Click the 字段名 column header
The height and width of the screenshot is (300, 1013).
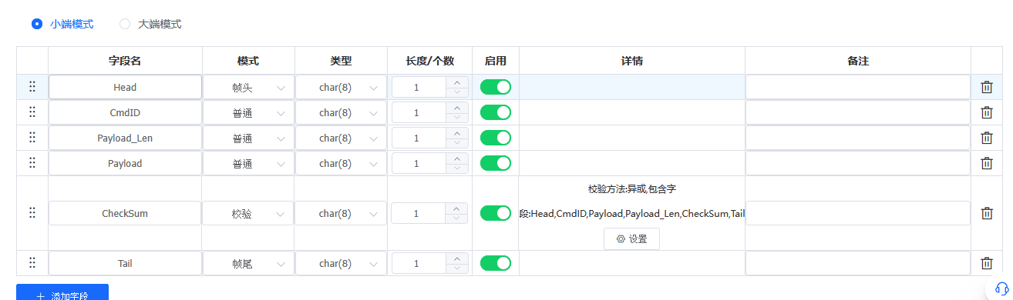[x=125, y=60]
